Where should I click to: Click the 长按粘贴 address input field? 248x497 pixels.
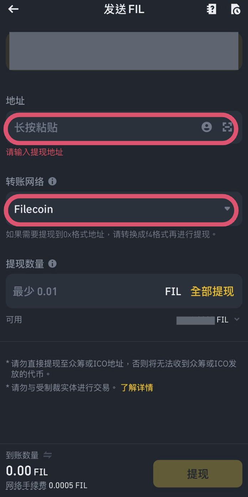click(100, 127)
